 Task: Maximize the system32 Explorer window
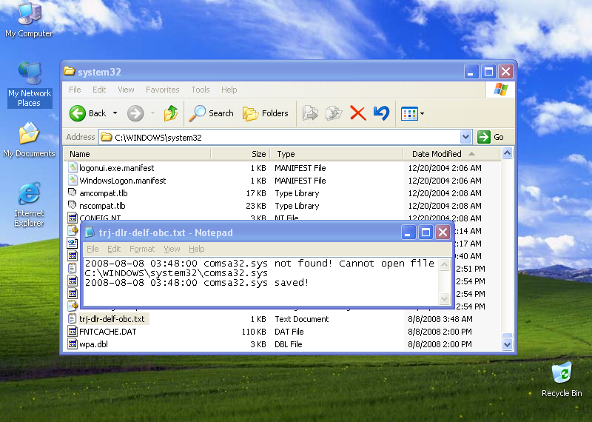(x=488, y=71)
